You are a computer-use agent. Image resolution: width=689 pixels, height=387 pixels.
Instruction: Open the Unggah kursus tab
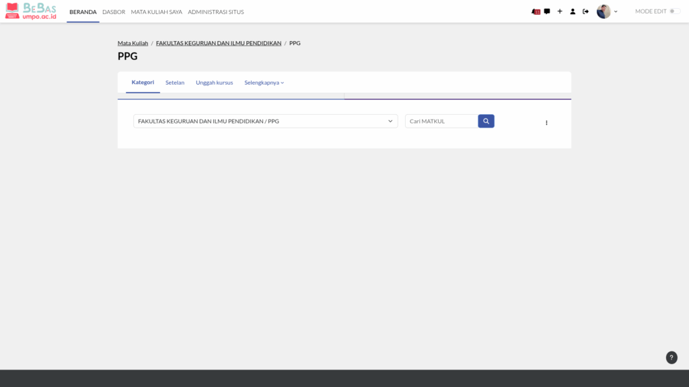[214, 83]
